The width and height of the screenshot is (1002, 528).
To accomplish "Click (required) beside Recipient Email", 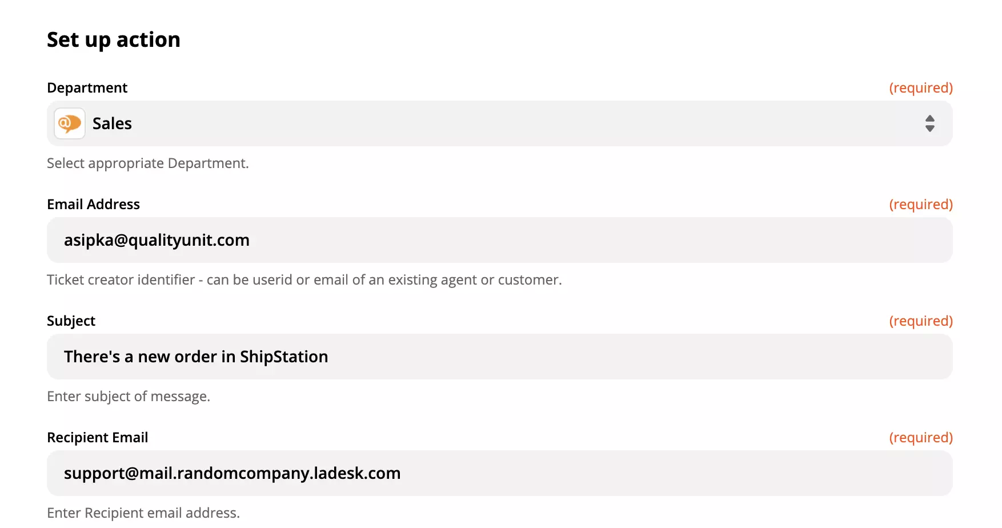I will coord(920,437).
